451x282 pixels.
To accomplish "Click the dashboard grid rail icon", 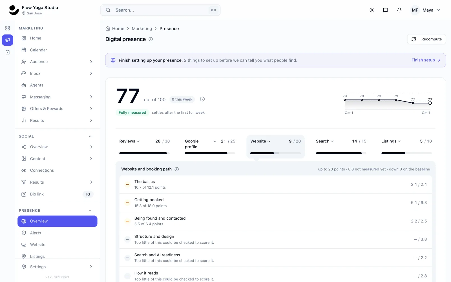I will [8, 28].
